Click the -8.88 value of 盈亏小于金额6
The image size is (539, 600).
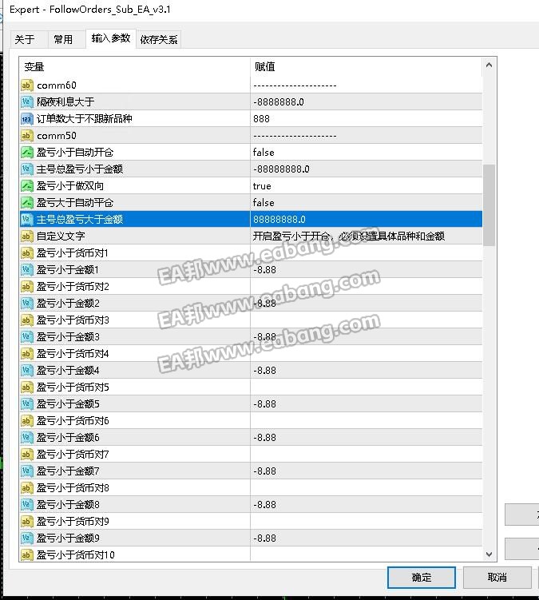[x=264, y=438]
